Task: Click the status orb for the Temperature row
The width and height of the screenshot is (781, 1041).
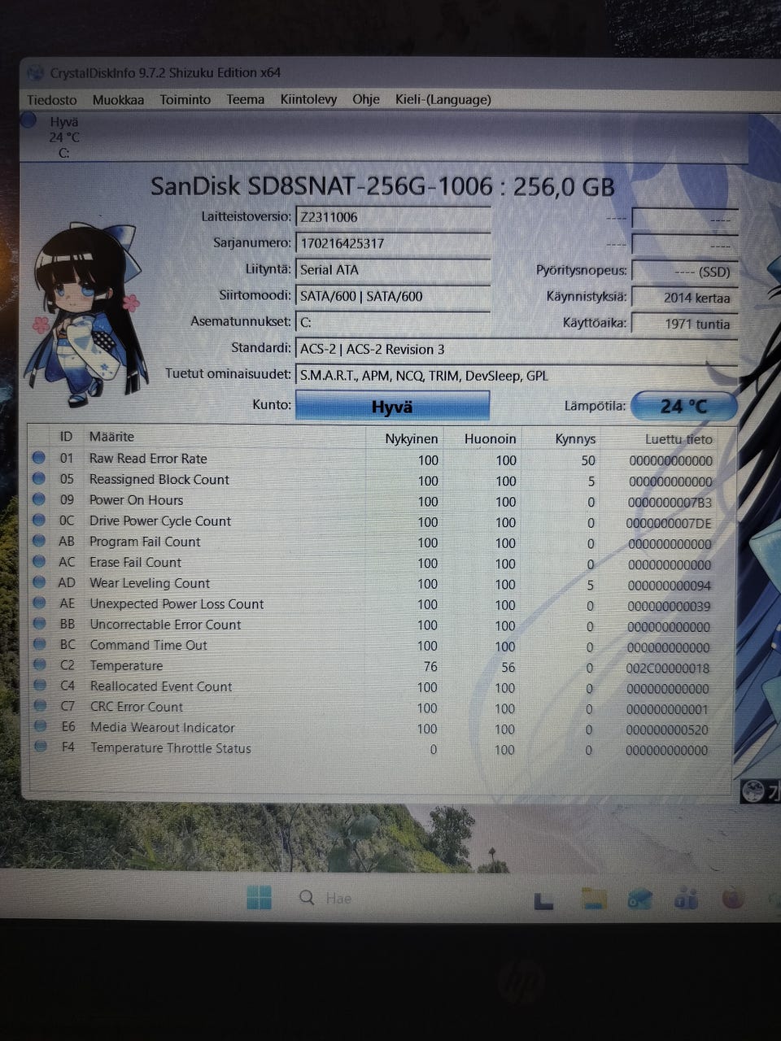Action: pos(39,665)
